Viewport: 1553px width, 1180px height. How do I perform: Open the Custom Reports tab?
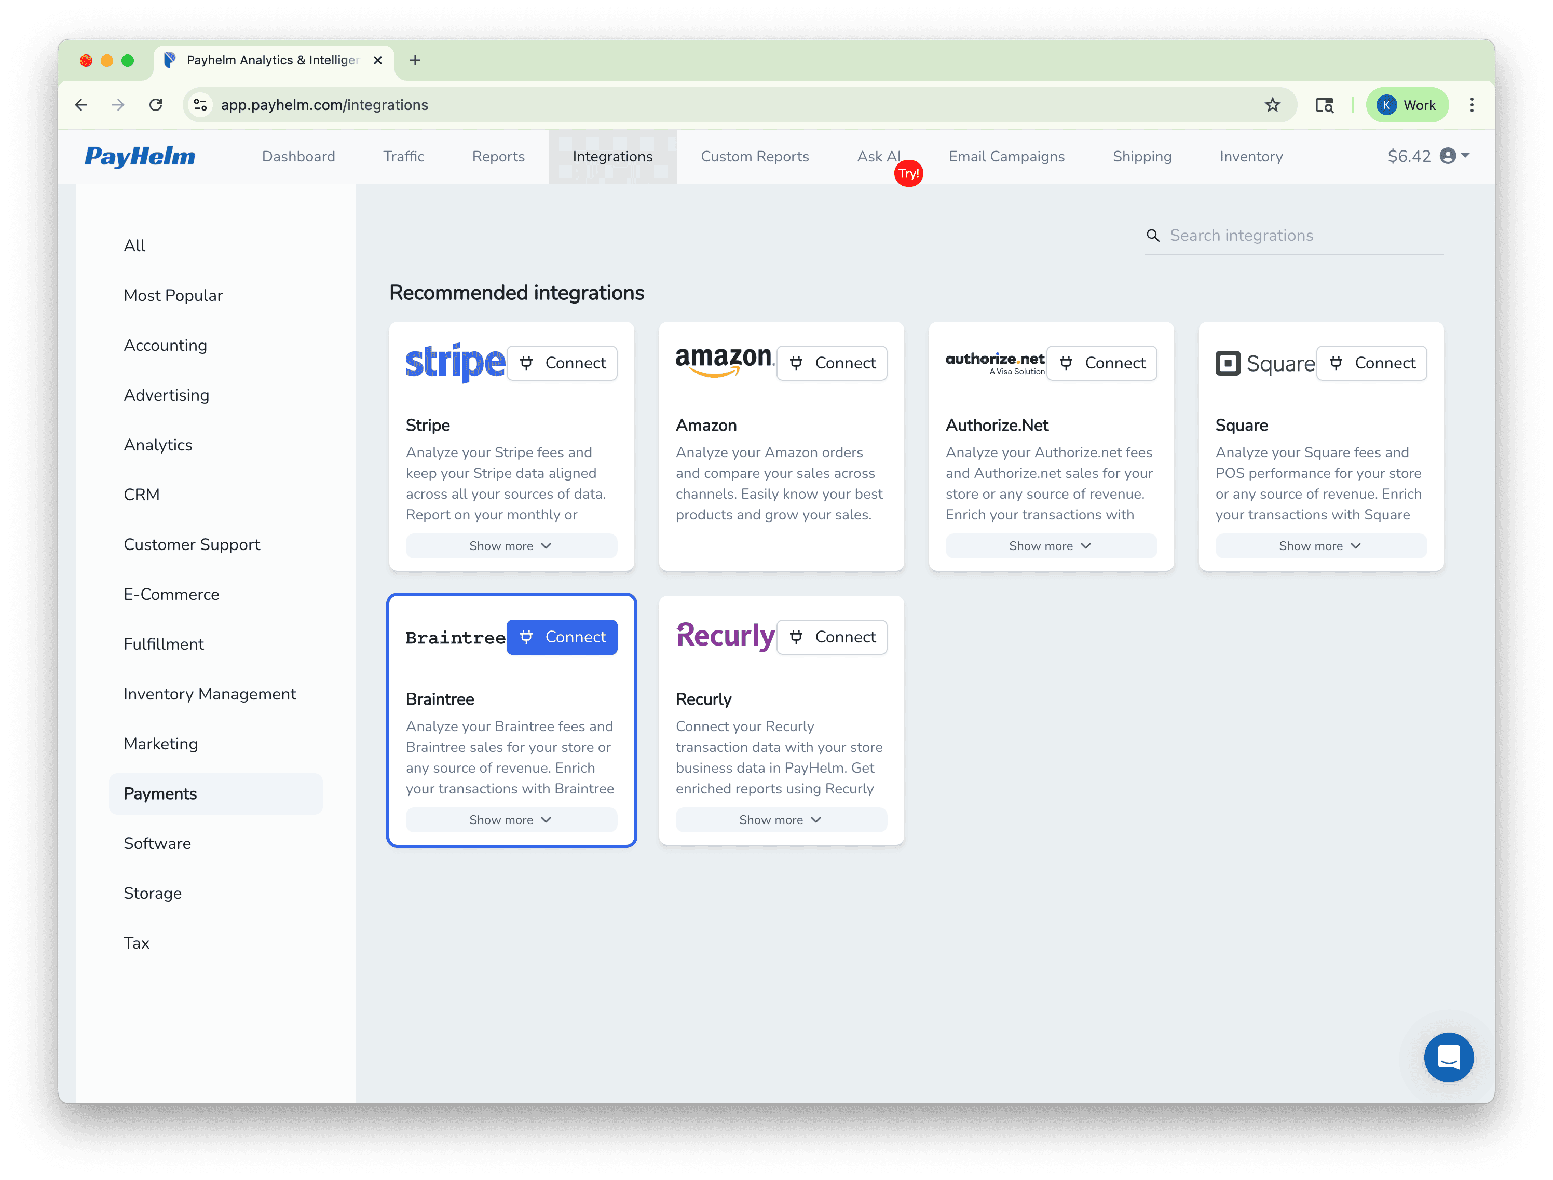(755, 156)
